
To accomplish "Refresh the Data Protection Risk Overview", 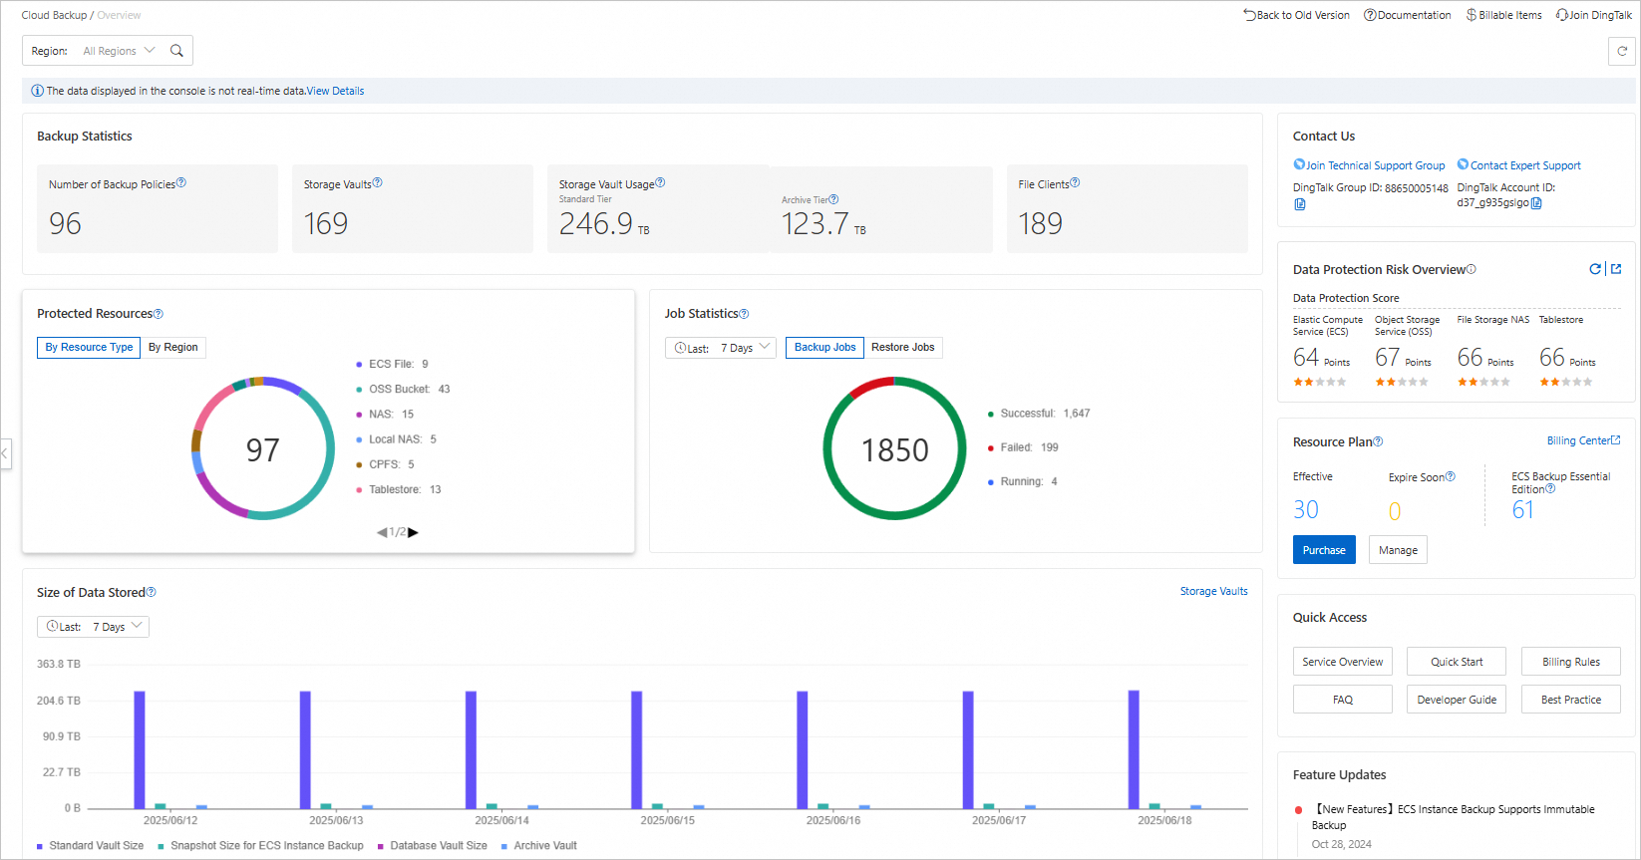I will (1595, 269).
